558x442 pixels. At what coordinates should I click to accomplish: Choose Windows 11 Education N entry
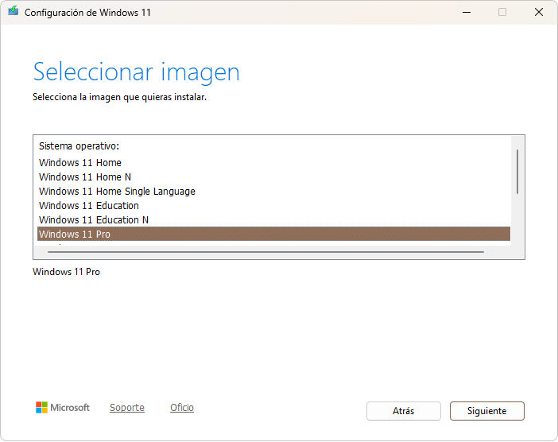click(x=94, y=220)
